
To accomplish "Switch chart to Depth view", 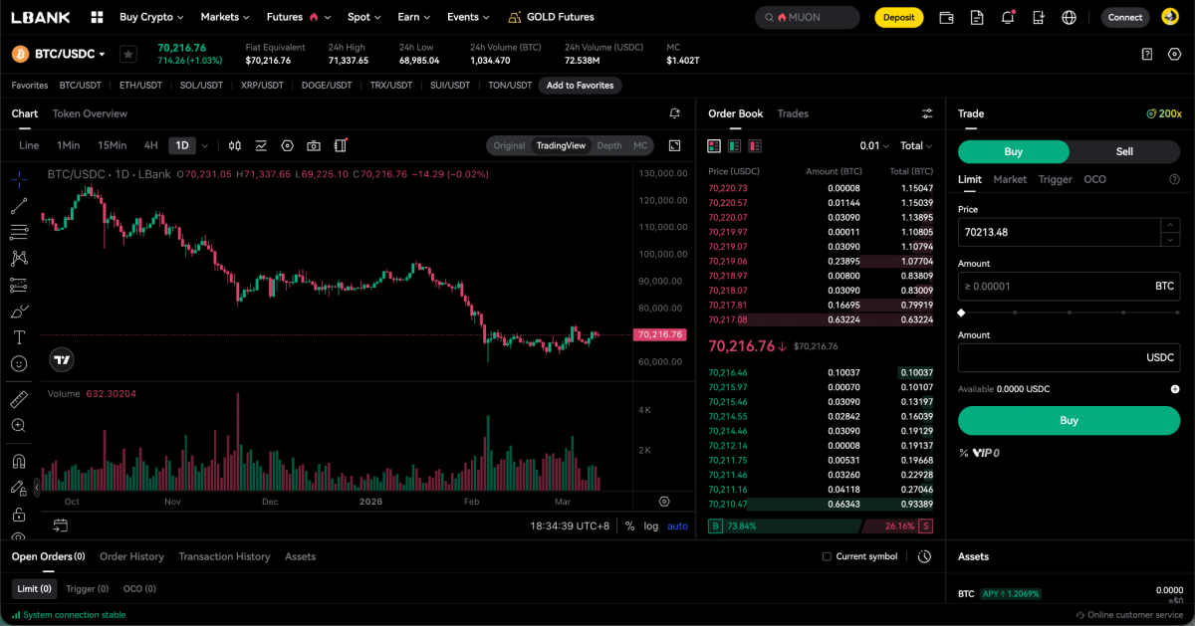I will (610, 144).
